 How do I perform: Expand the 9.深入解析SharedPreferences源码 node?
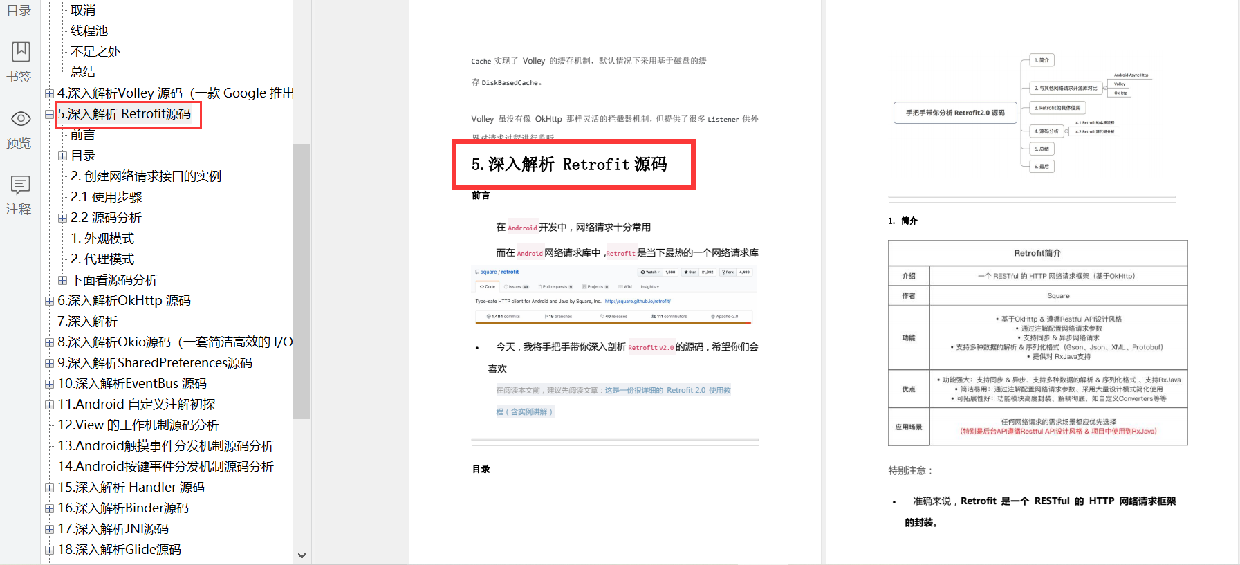[x=49, y=363]
